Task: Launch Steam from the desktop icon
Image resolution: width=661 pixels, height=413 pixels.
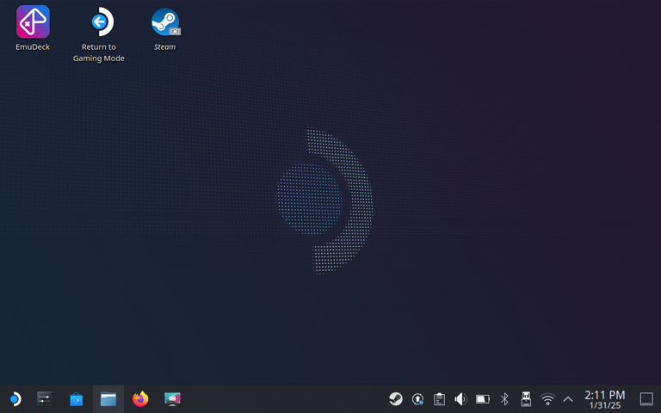Action: click(164, 22)
